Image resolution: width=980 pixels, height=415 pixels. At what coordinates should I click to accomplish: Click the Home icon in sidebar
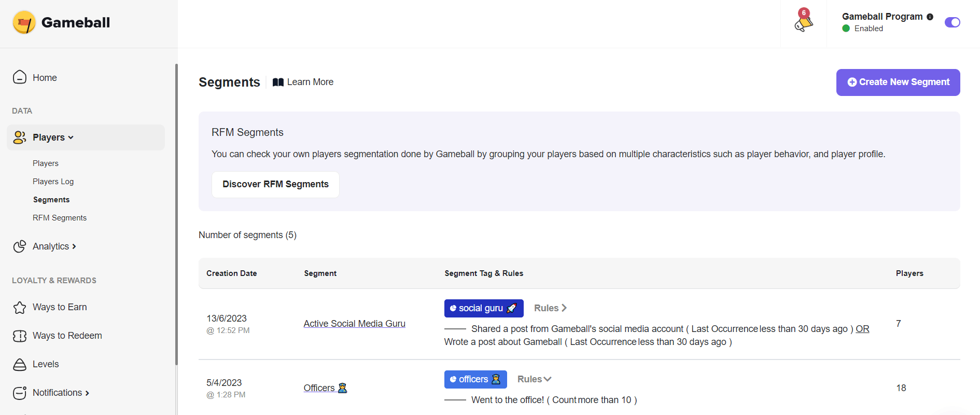click(20, 77)
